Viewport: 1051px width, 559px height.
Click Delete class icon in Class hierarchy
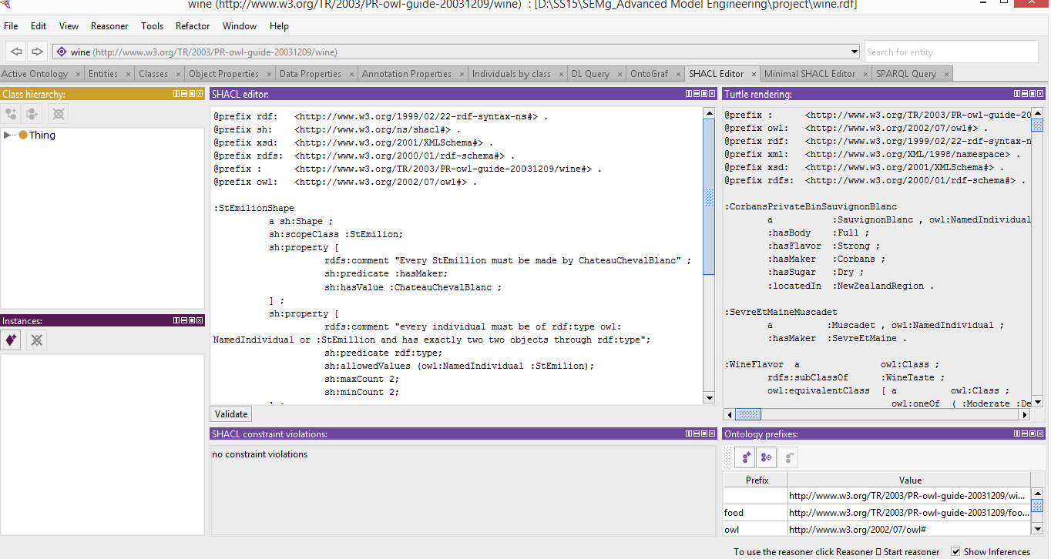coord(58,114)
